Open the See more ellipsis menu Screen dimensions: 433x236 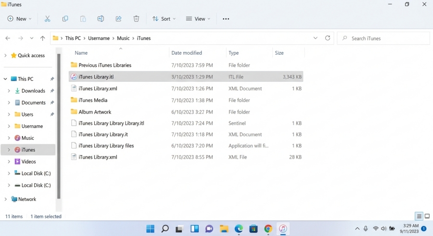tap(226, 19)
